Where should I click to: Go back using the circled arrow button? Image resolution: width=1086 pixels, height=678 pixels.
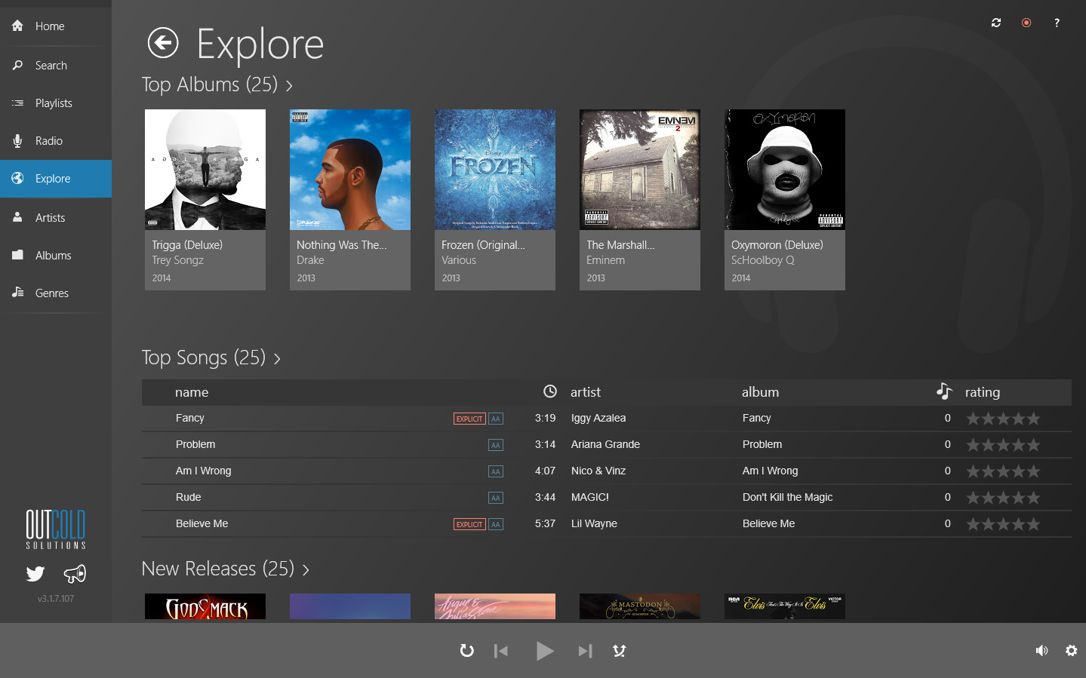[x=163, y=43]
